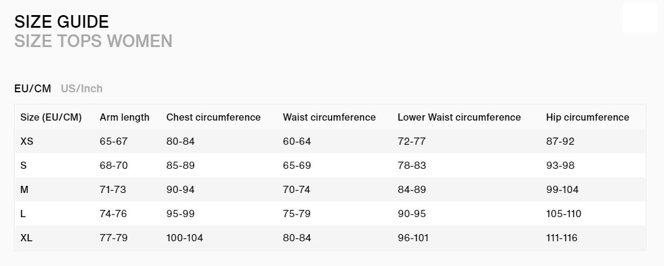Image resolution: width=664 pixels, height=266 pixels.
Task: Click the SIZE TOPS WOMEN subtitle
Action: point(93,42)
